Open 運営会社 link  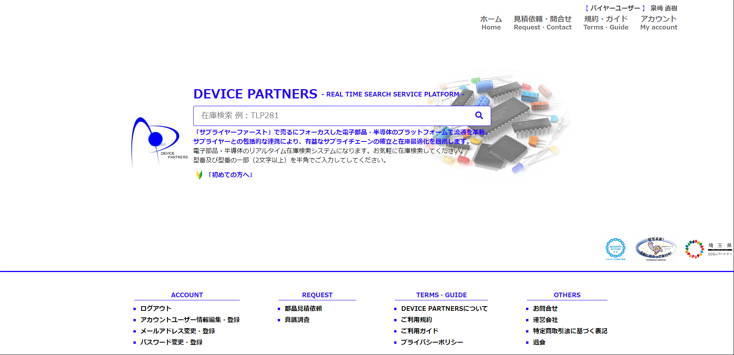(x=545, y=320)
